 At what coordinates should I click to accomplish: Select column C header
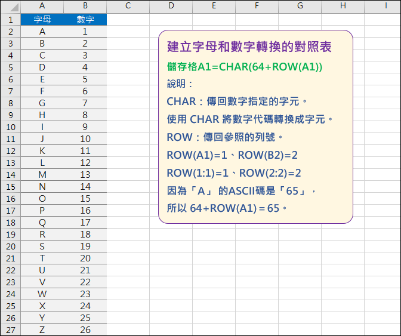coord(128,6)
